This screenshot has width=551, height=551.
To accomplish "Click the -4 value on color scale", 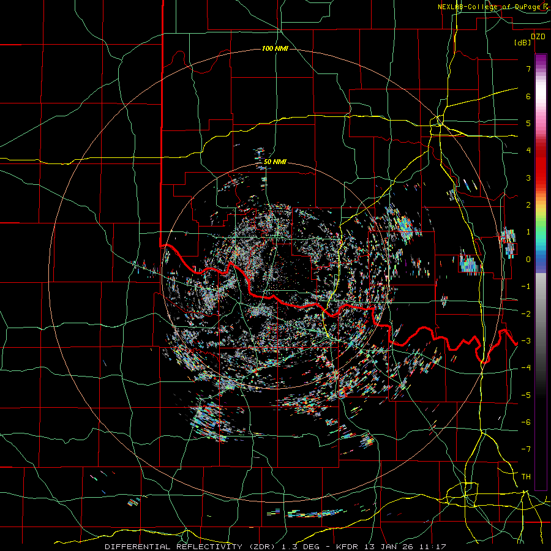I will coord(526,368).
